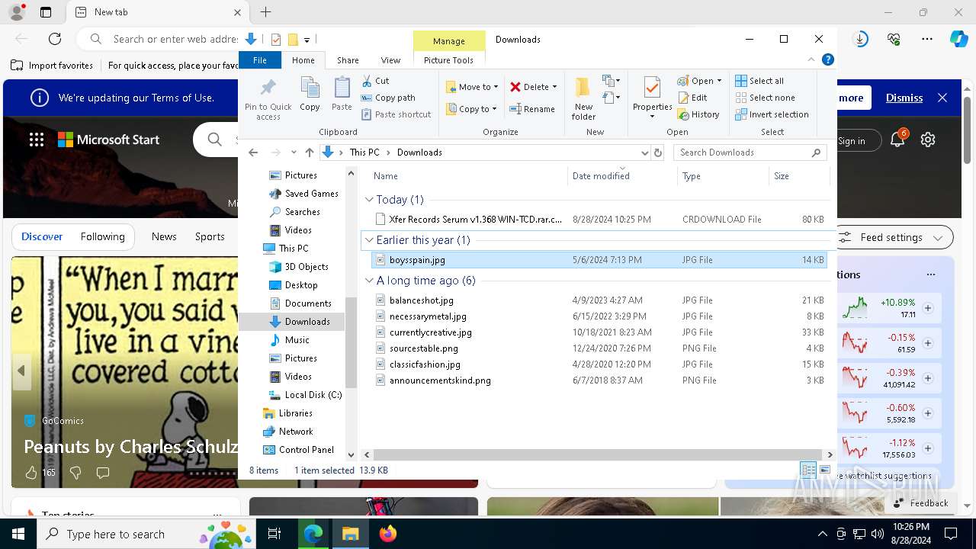Rename the selected file via ribbon
Viewport: 976px width, 549px height.
[x=532, y=109]
